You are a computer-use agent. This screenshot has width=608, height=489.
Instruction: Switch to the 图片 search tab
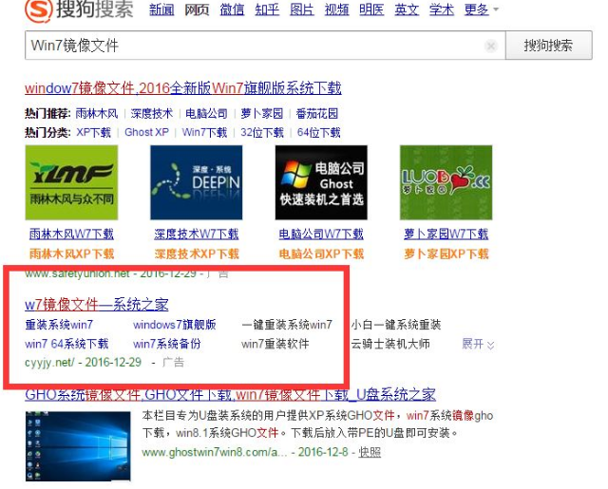point(301,10)
